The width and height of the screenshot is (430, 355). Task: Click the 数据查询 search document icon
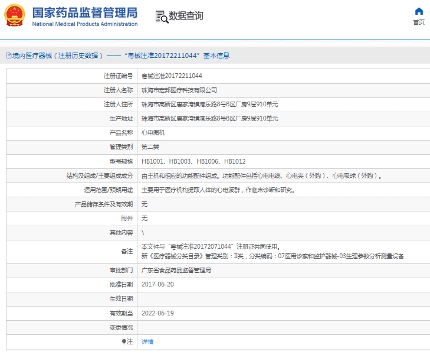point(162,17)
